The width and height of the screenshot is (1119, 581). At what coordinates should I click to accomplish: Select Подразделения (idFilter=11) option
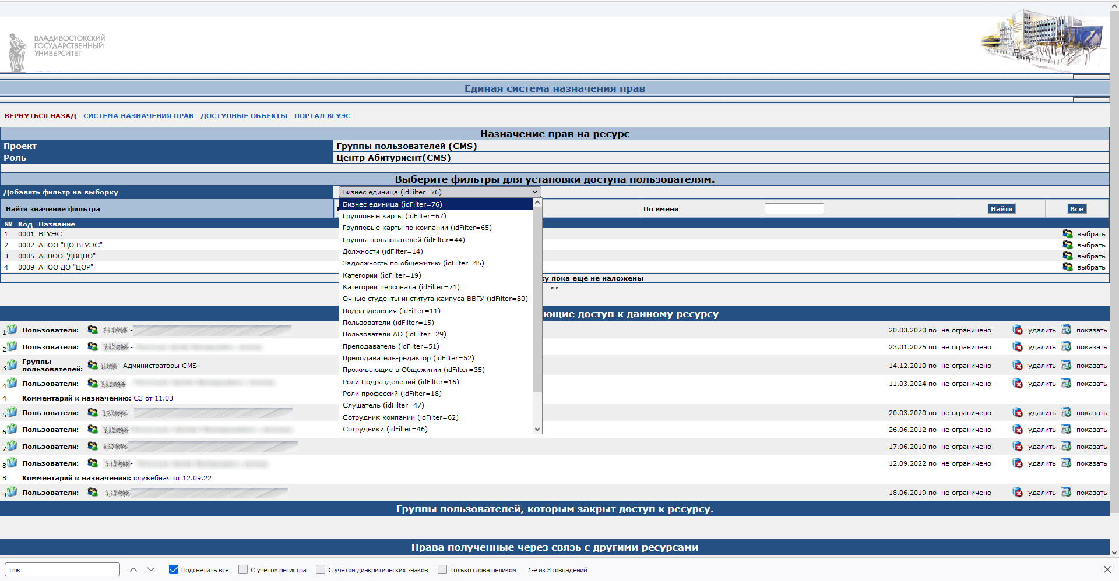click(391, 311)
